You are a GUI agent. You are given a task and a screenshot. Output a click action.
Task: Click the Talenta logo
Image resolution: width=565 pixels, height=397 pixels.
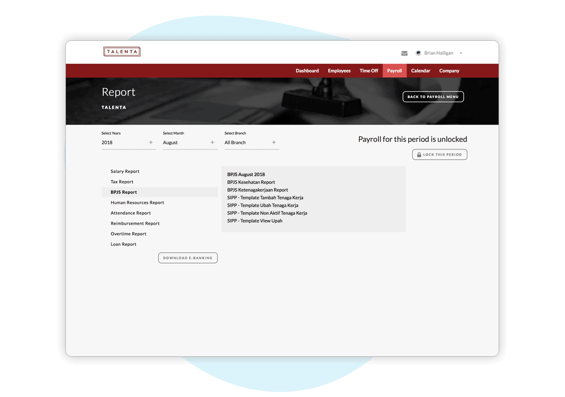coord(122,52)
